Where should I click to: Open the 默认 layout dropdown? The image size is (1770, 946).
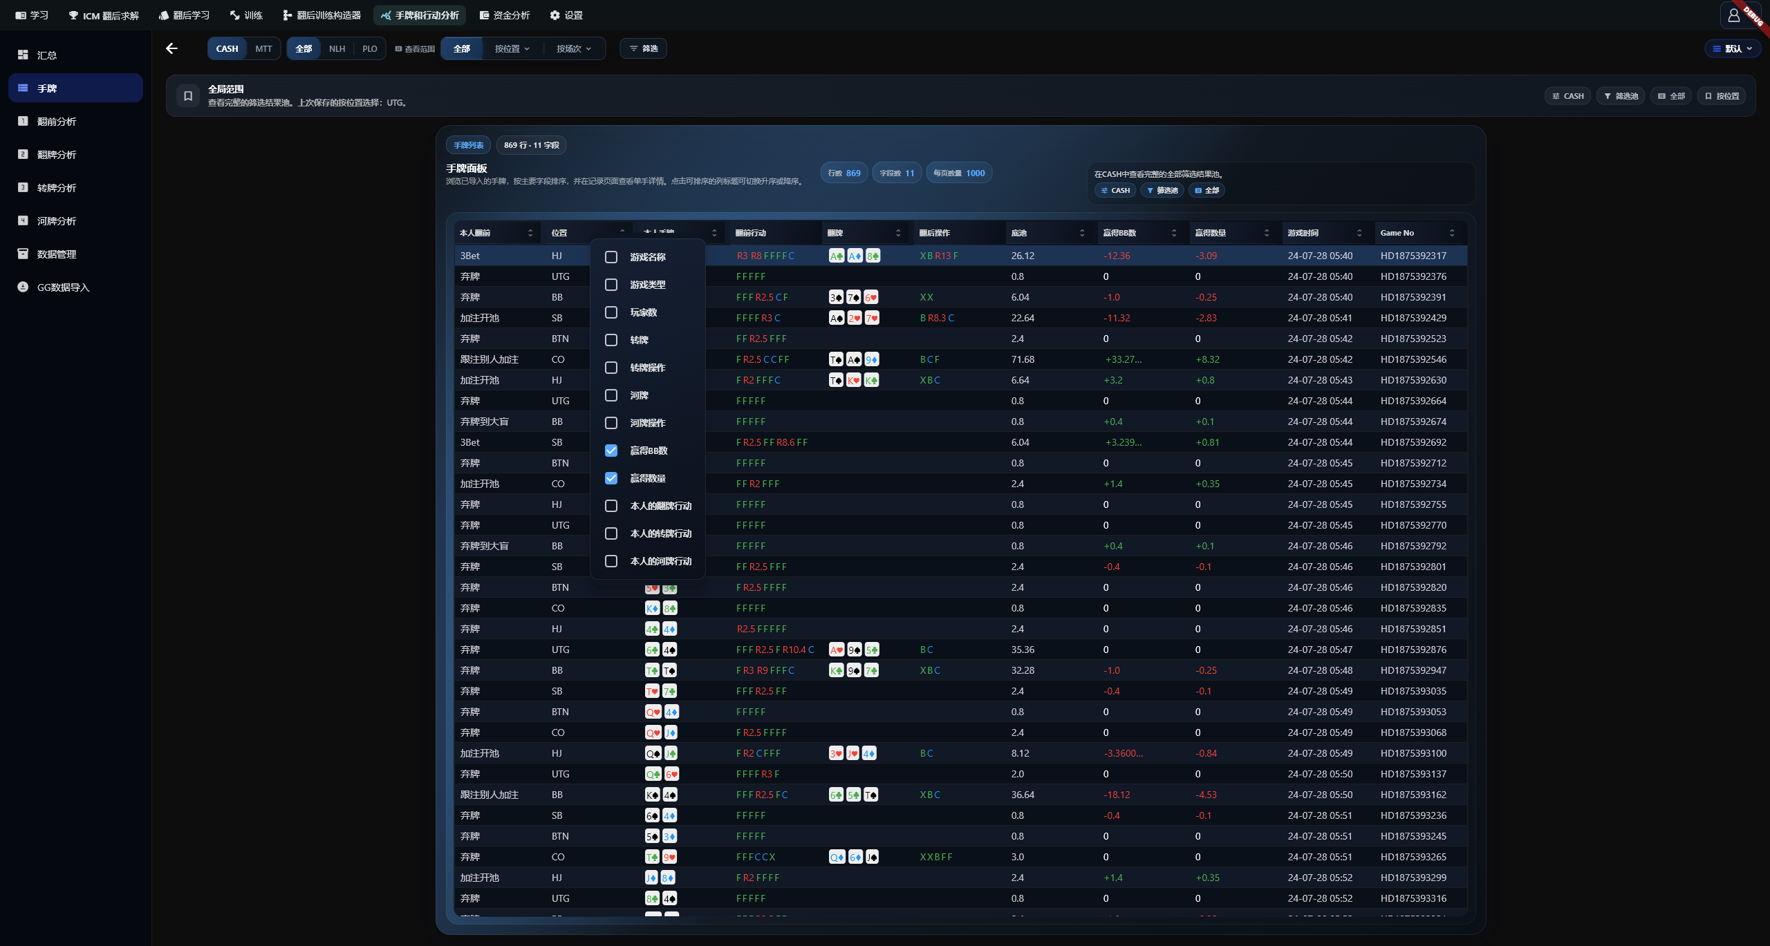tap(1732, 48)
